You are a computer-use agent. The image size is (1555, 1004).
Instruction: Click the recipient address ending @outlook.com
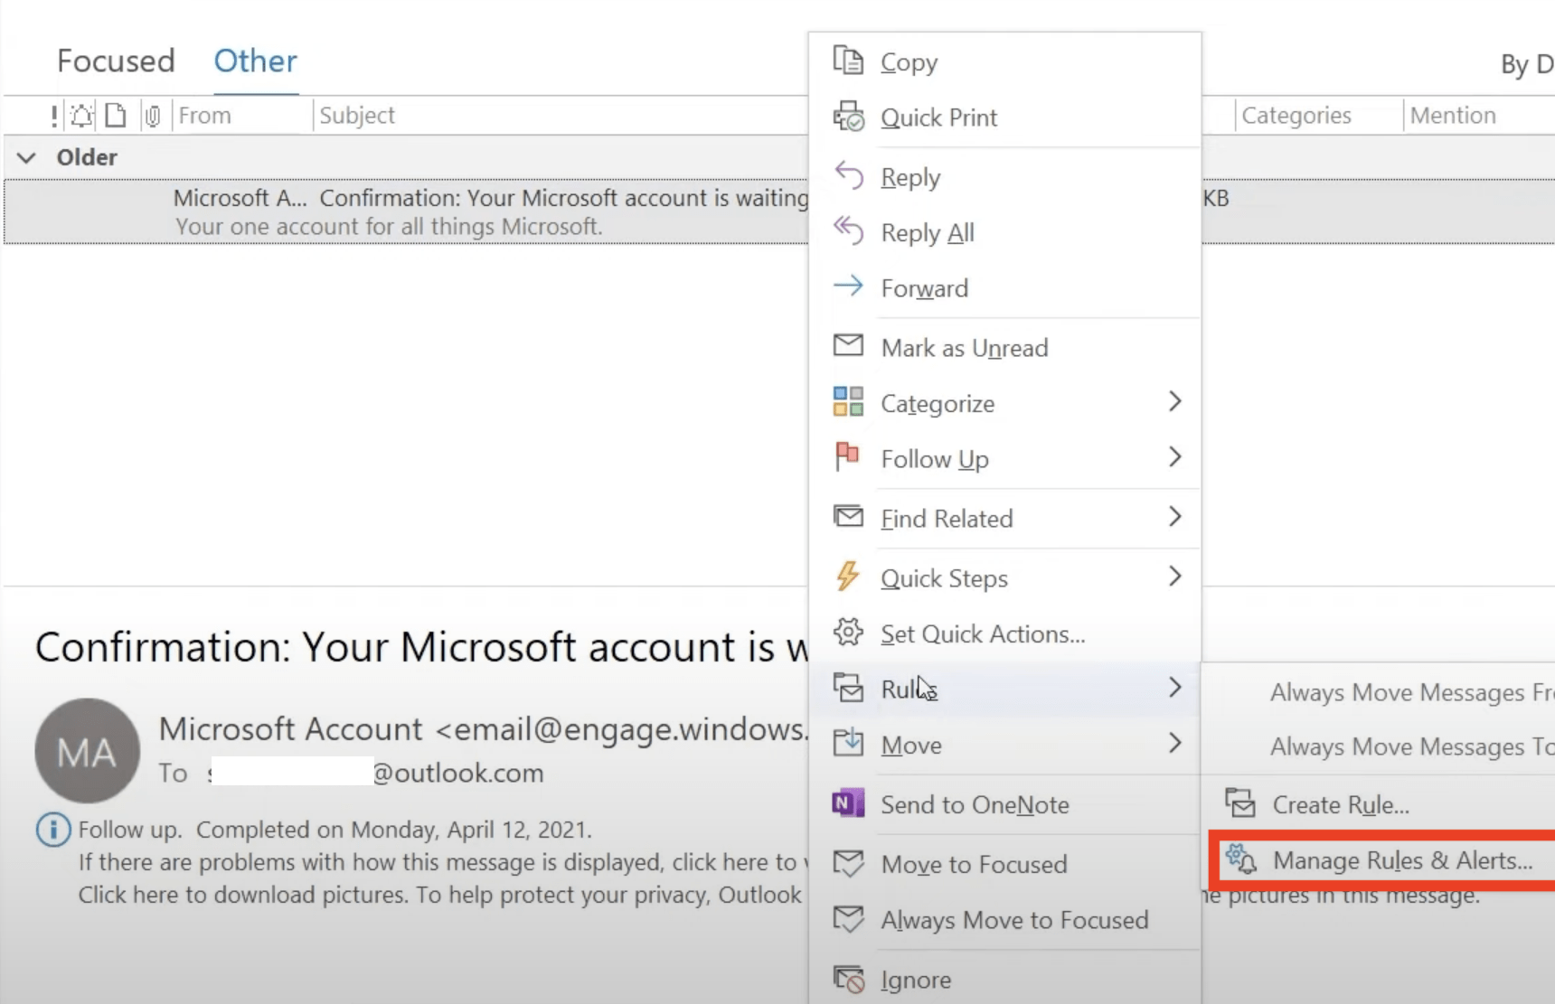(377, 773)
